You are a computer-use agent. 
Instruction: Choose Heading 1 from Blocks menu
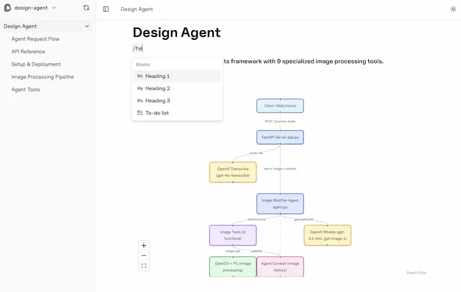pos(177,76)
